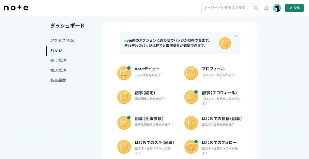Open the 記事(仕事依頼) badge title
Screen dimensions: 309x159
149,119
